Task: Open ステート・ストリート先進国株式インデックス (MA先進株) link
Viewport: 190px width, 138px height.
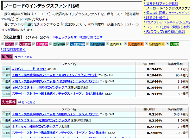Action: (x=60, y=133)
